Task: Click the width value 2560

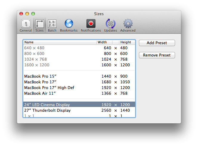Action: click(x=106, y=111)
